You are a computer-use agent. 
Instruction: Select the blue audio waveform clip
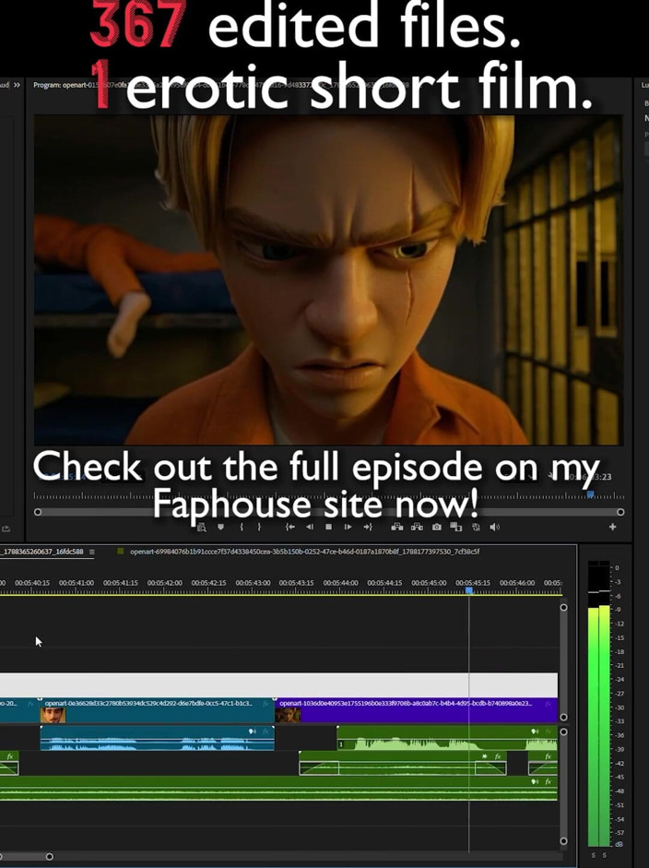click(157, 739)
